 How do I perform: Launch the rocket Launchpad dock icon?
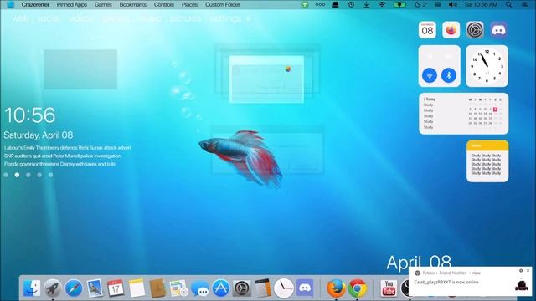click(x=52, y=288)
